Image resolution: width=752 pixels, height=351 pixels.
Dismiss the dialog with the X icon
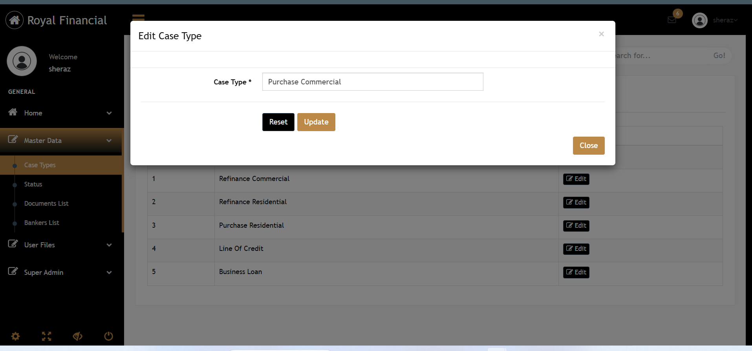click(601, 34)
